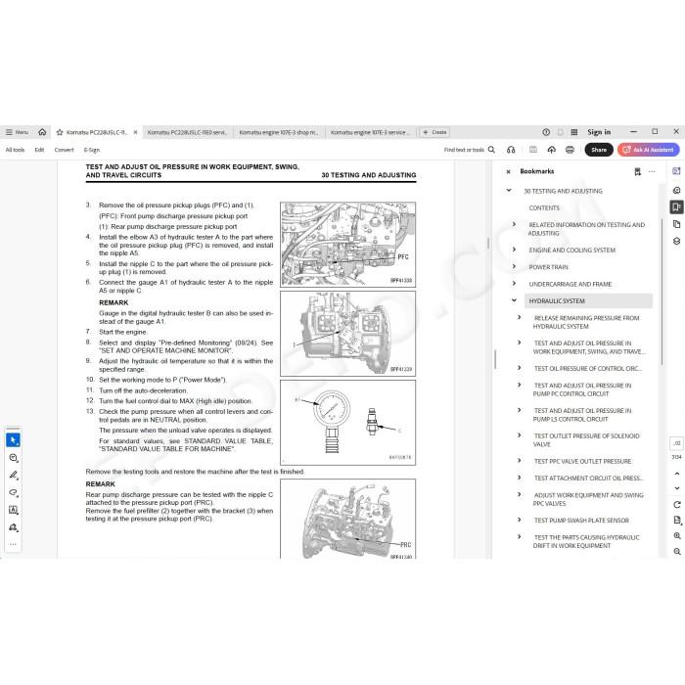Expand the POWER TRAIN bookmark
The width and height of the screenshot is (685, 685).
(x=514, y=266)
